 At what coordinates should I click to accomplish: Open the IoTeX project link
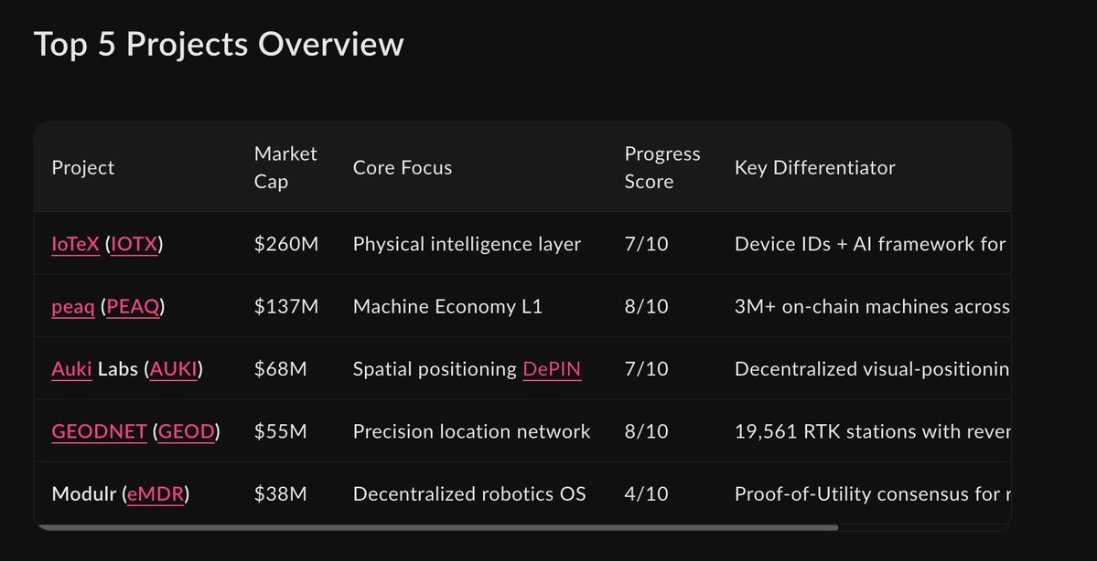click(75, 245)
